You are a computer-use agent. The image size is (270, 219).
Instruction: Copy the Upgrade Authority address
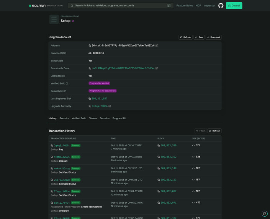[x=90, y=106]
